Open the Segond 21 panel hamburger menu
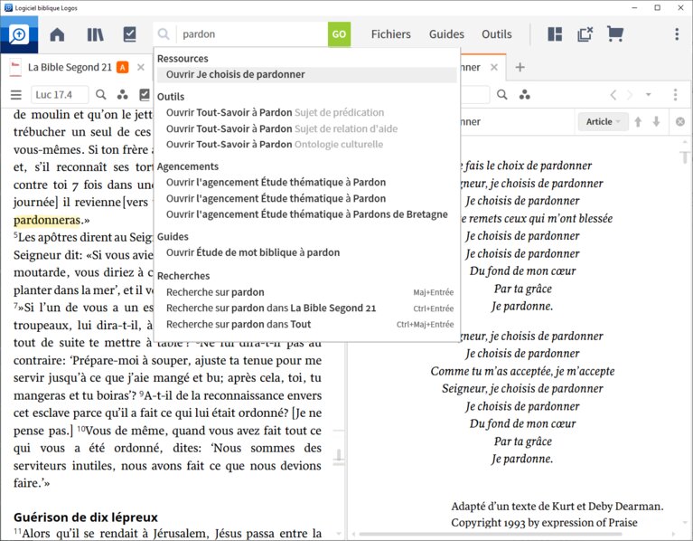 (x=16, y=95)
